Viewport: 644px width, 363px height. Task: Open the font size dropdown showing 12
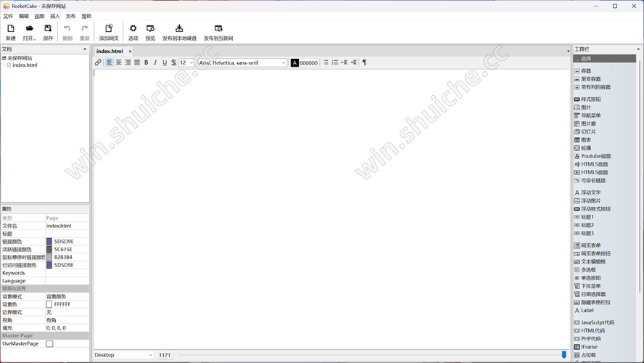(x=187, y=63)
